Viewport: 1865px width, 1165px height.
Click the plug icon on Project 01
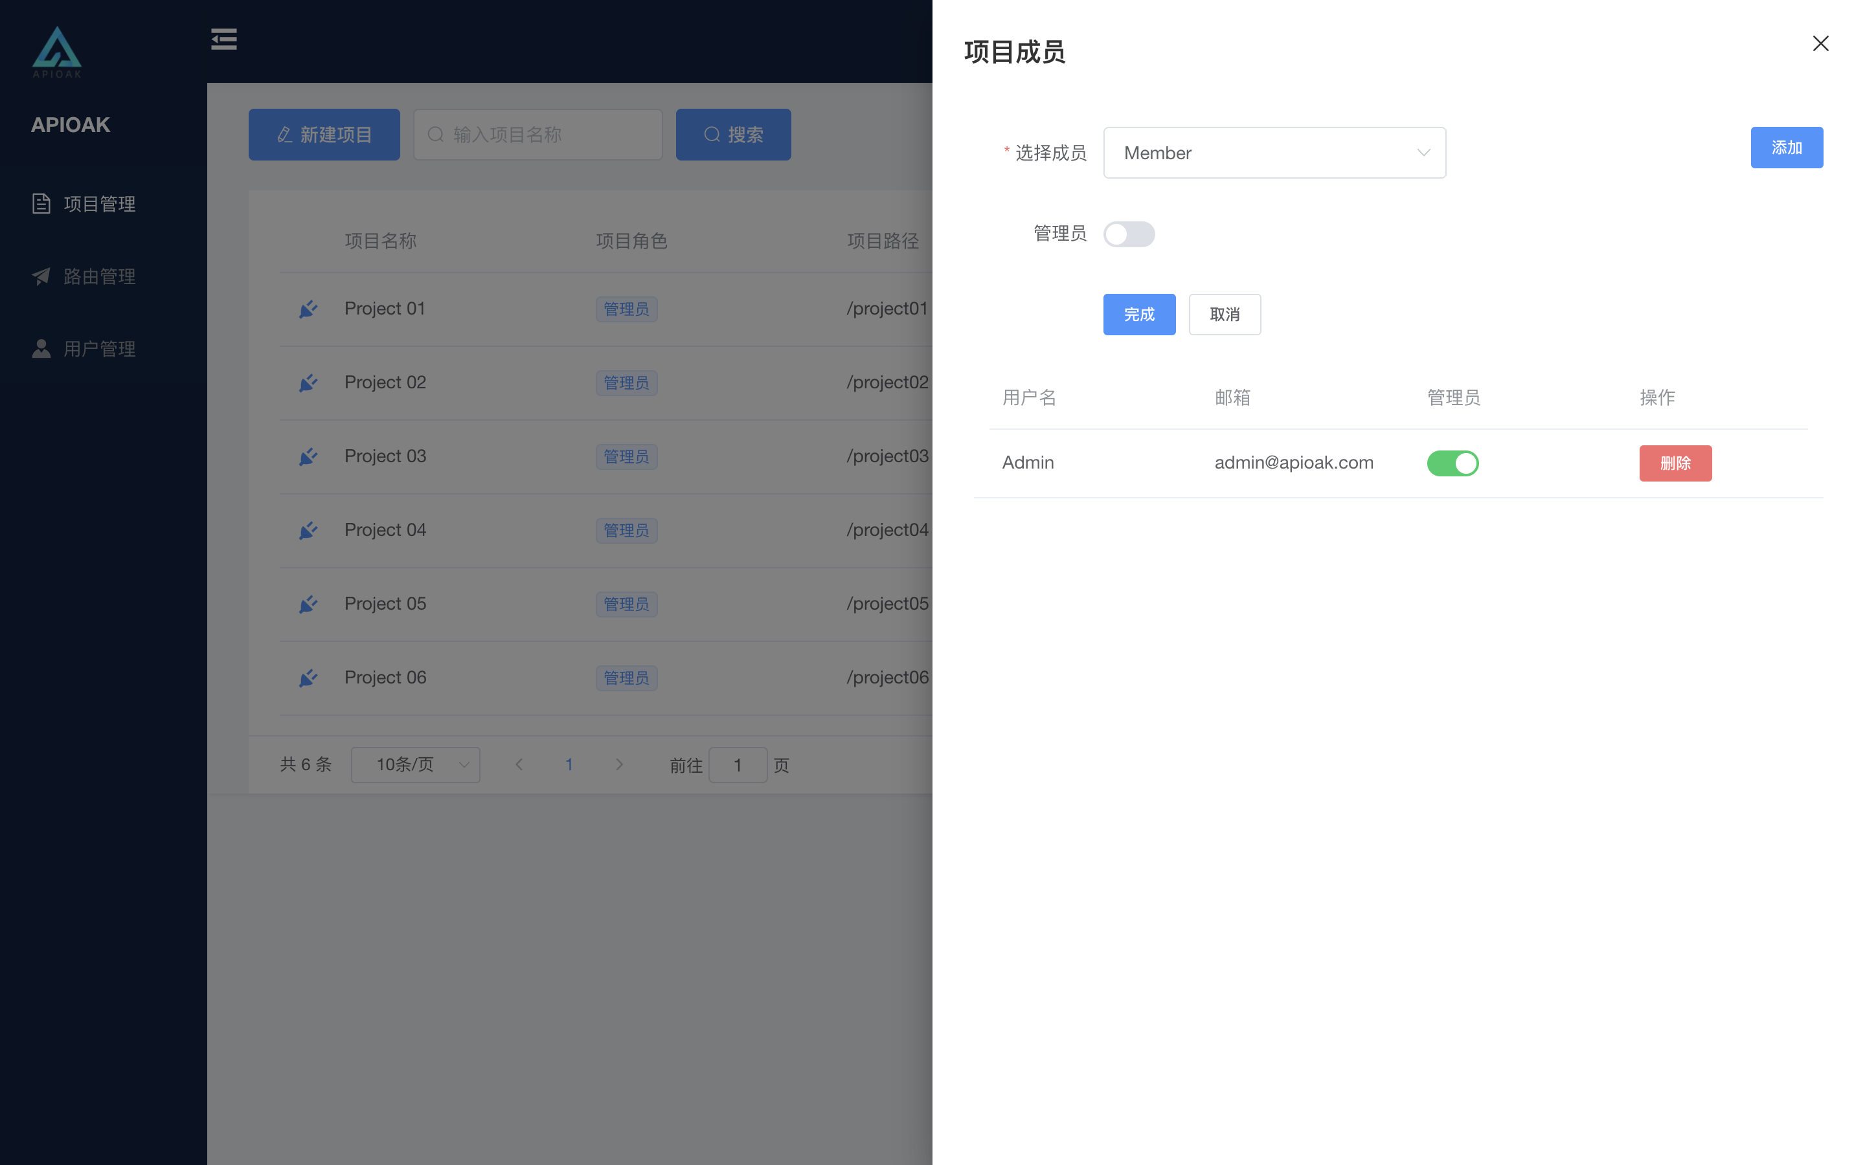[x=308, y=309]
